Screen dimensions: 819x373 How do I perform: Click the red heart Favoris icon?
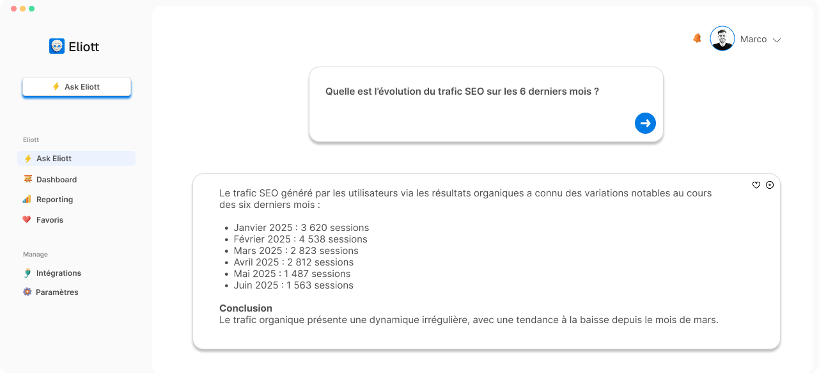click(x=27, y=219)
